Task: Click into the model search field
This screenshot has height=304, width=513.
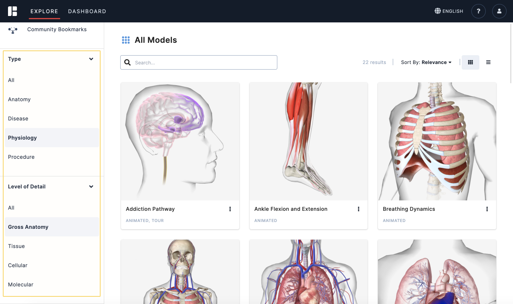Action: coord(199,62)
